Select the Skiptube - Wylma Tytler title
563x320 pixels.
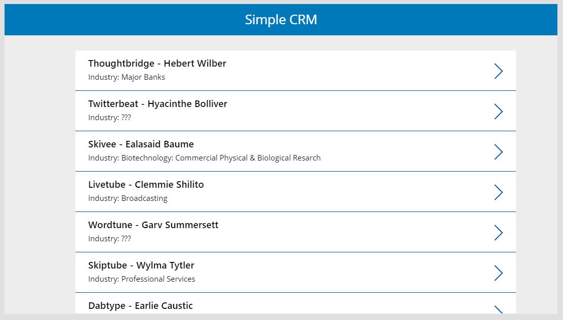coord(141,265)
